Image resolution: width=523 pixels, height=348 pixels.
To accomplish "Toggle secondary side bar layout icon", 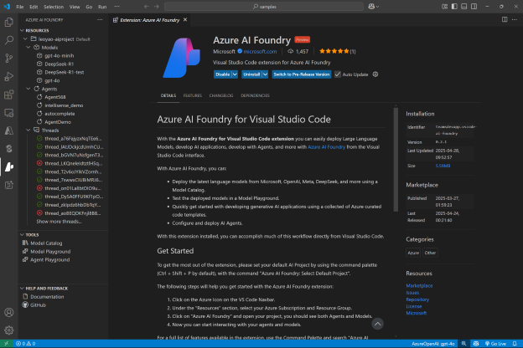I will coord(474,7).
